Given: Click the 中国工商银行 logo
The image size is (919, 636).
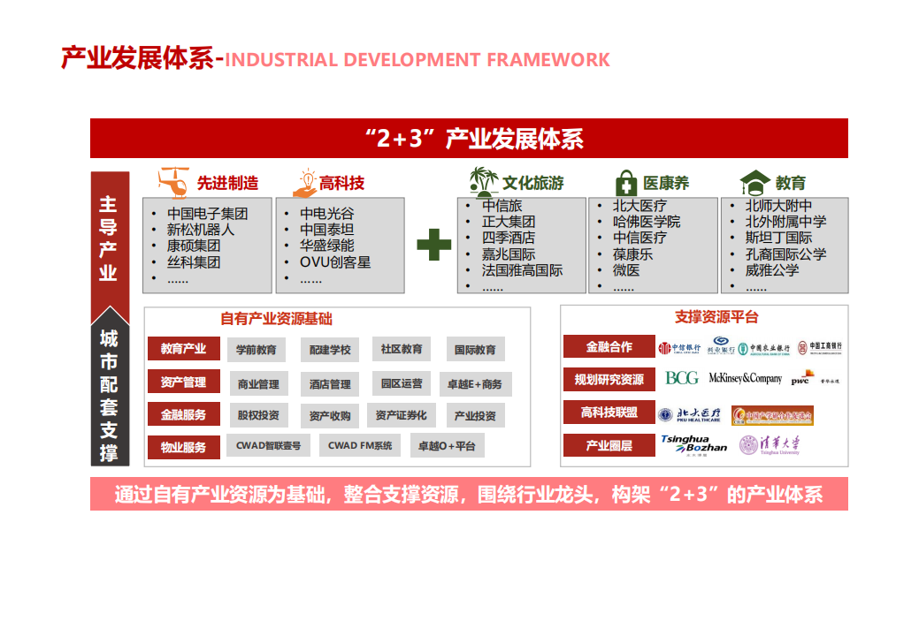Looking at the screenshot, I should [x=820, y=347].
